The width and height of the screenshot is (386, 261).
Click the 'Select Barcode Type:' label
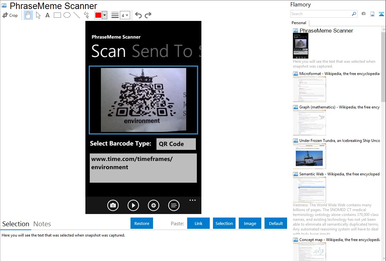coord(121,144)
